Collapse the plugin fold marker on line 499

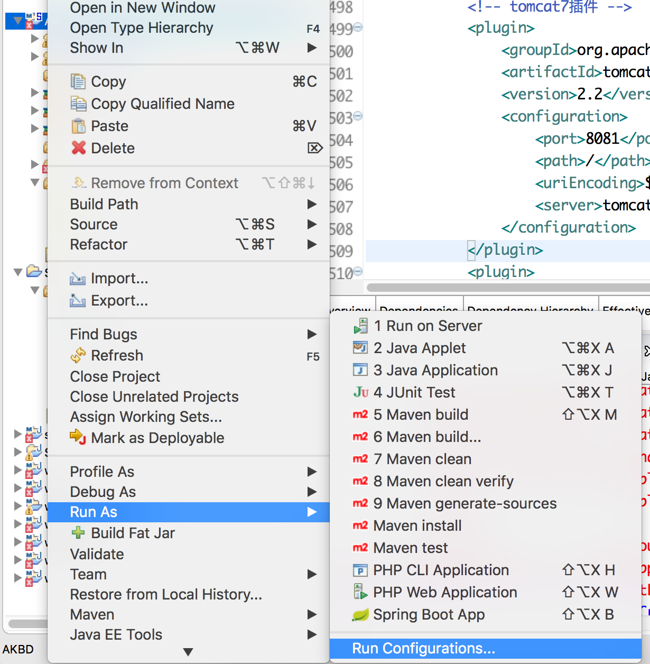[358, 27]
